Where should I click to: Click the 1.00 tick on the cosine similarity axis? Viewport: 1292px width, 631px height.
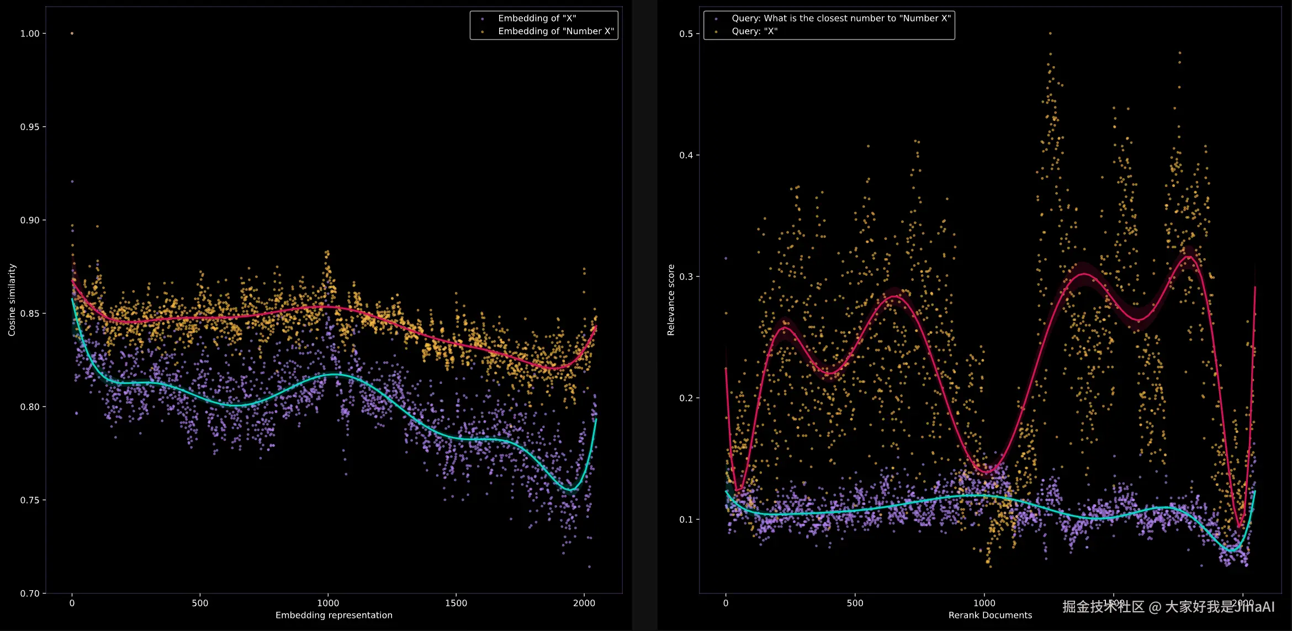click(30, 34)
